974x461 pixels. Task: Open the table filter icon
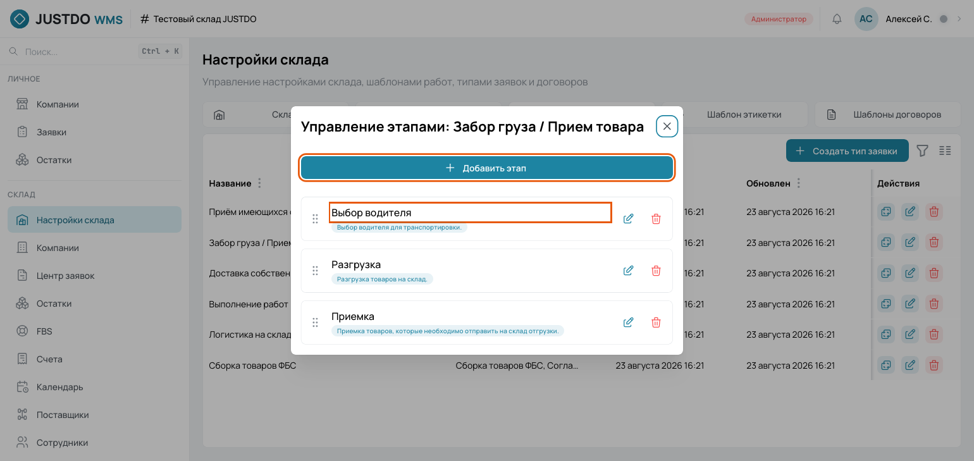[922, 151]
